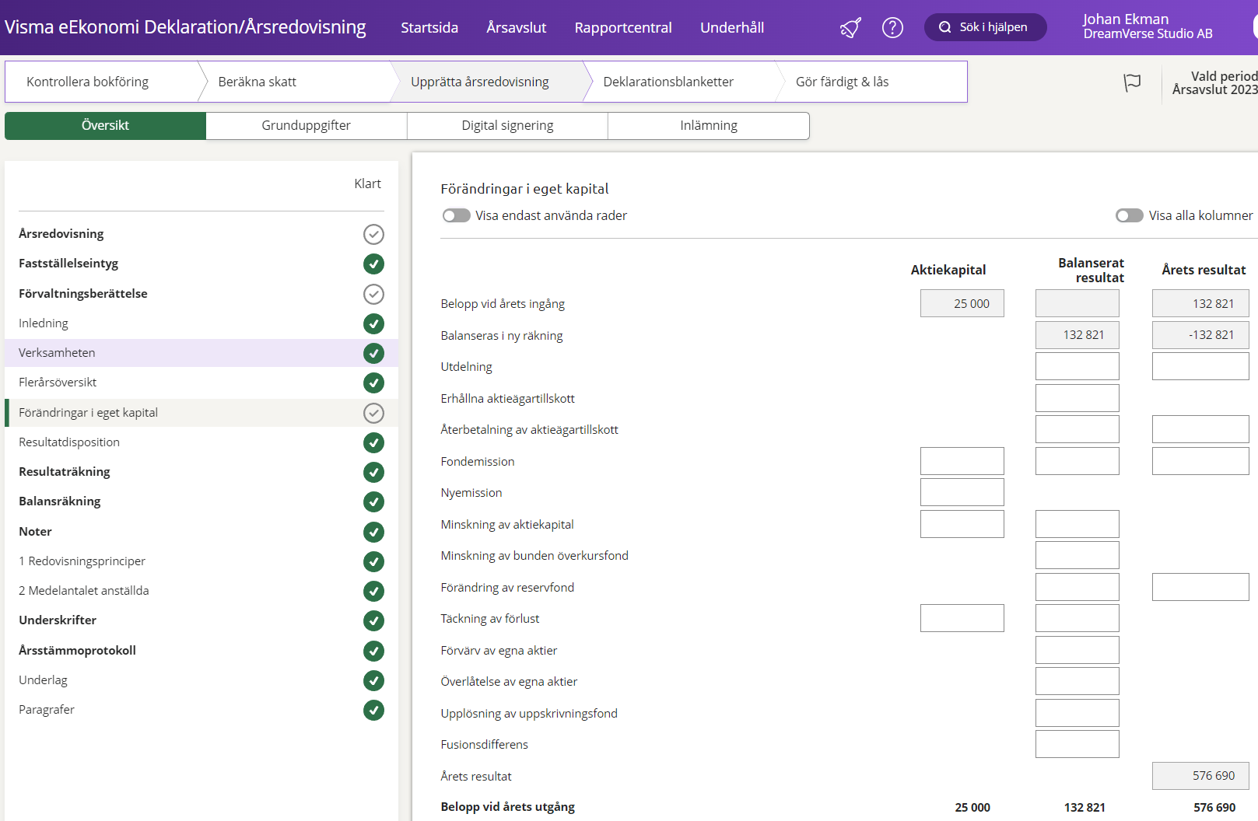
Task: Open Fastställelseintyg in the sidebar
Action: [68, 264]
